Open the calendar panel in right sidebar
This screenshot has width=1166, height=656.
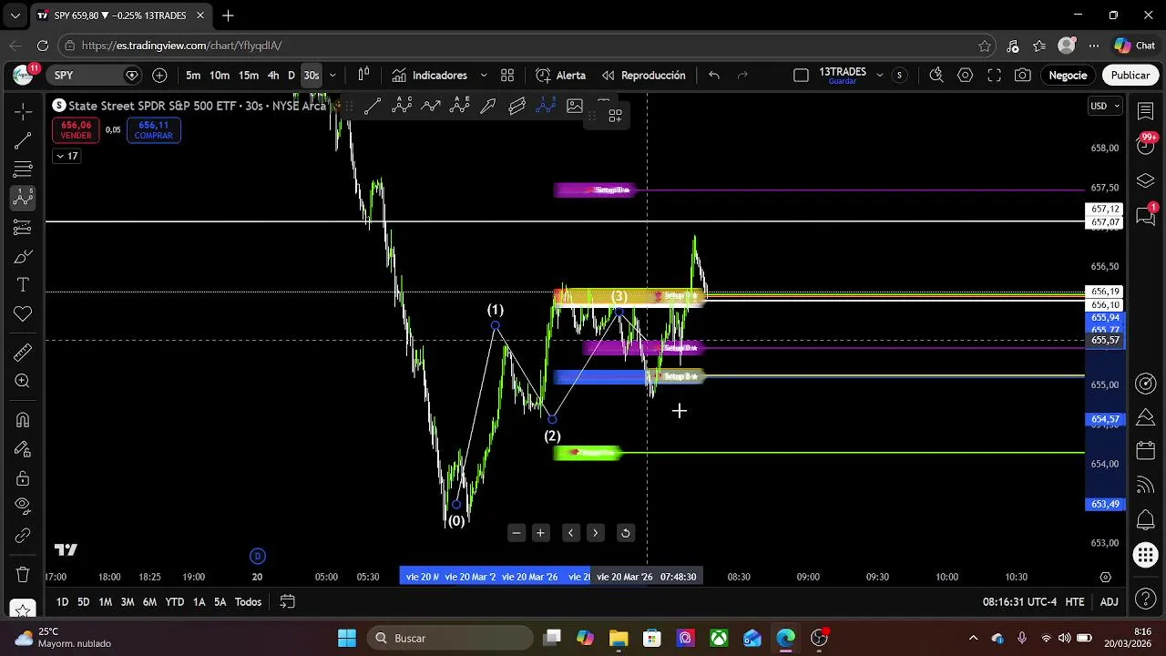(1146, 451)
